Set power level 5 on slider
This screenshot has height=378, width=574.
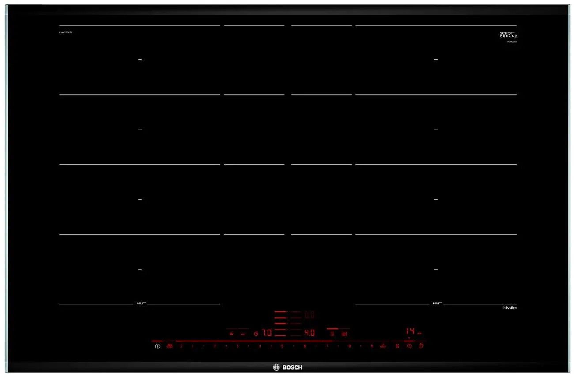tap(282, 346)
